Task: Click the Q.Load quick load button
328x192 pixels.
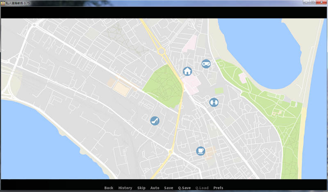Action: pos(202,188)
